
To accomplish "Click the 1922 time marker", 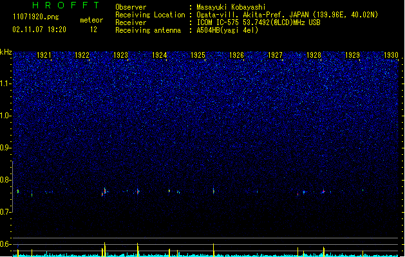I will click(x=82, y=55).
